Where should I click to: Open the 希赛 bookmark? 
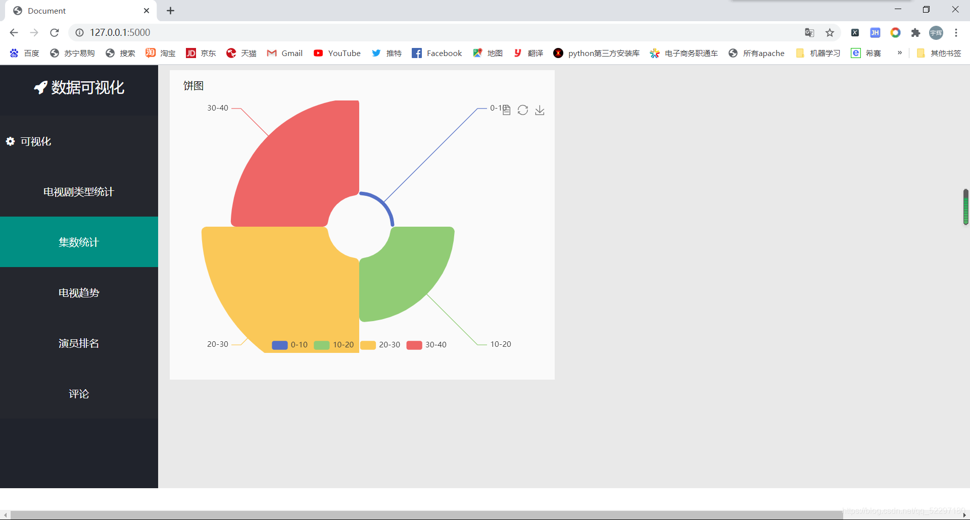point(866,53)
